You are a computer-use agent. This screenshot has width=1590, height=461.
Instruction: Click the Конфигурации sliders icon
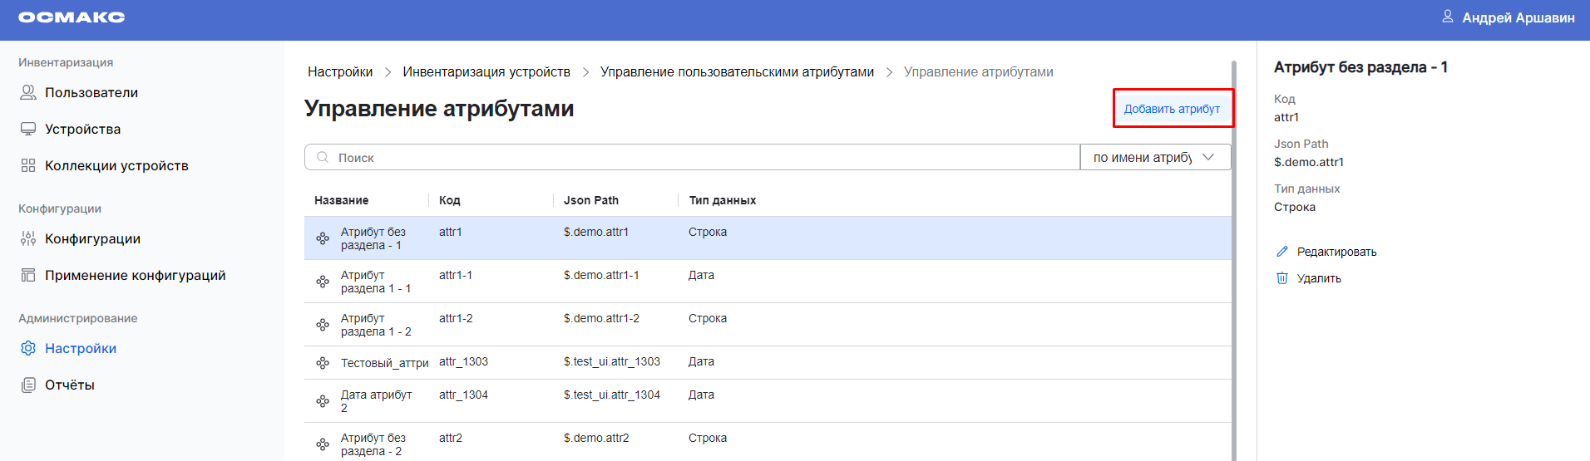coord(28,238)
